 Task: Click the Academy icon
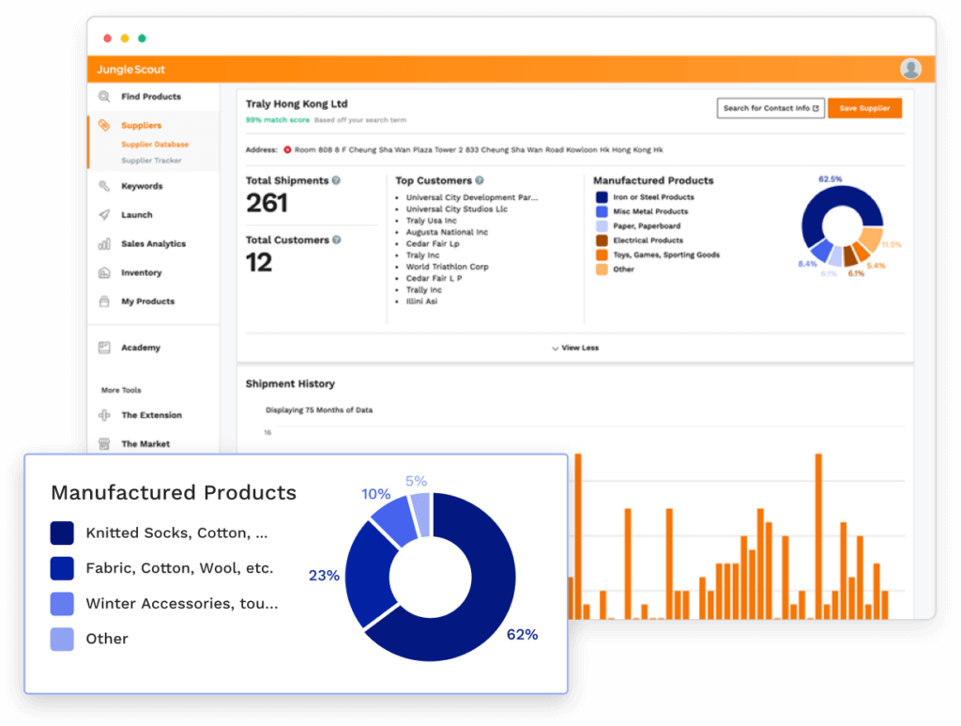pyautogui.click(x=104, y=348)
